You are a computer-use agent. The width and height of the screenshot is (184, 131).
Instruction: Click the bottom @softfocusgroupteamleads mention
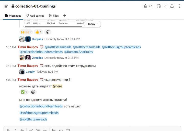point(39,113)
